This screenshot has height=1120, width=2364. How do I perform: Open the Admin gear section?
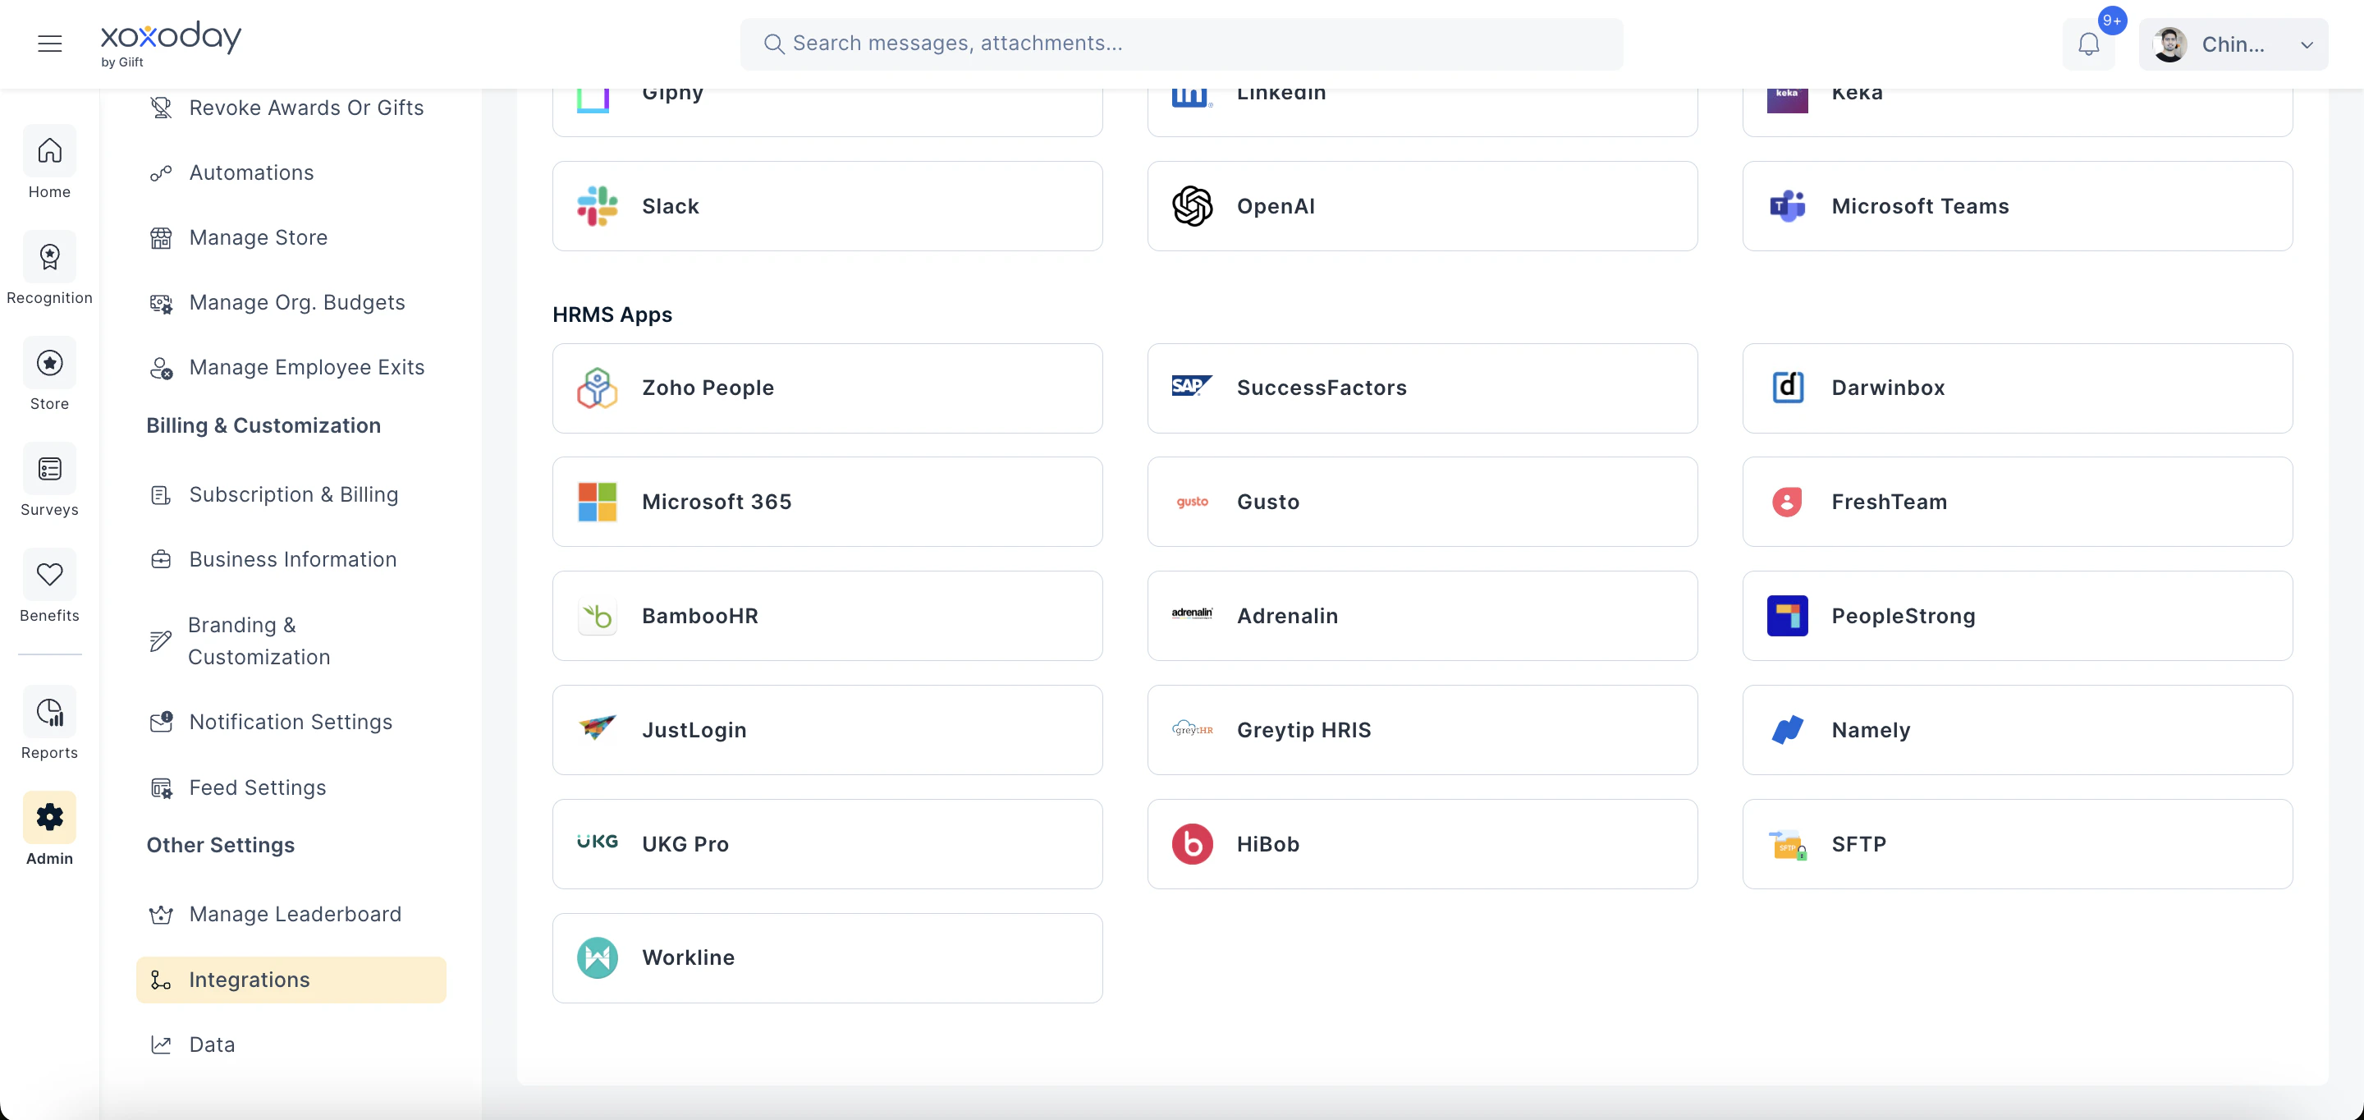click(x=49, y=829)
